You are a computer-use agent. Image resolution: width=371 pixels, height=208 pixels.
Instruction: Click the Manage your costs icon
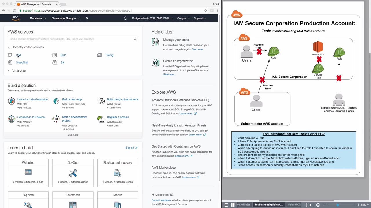coord(155,42)
